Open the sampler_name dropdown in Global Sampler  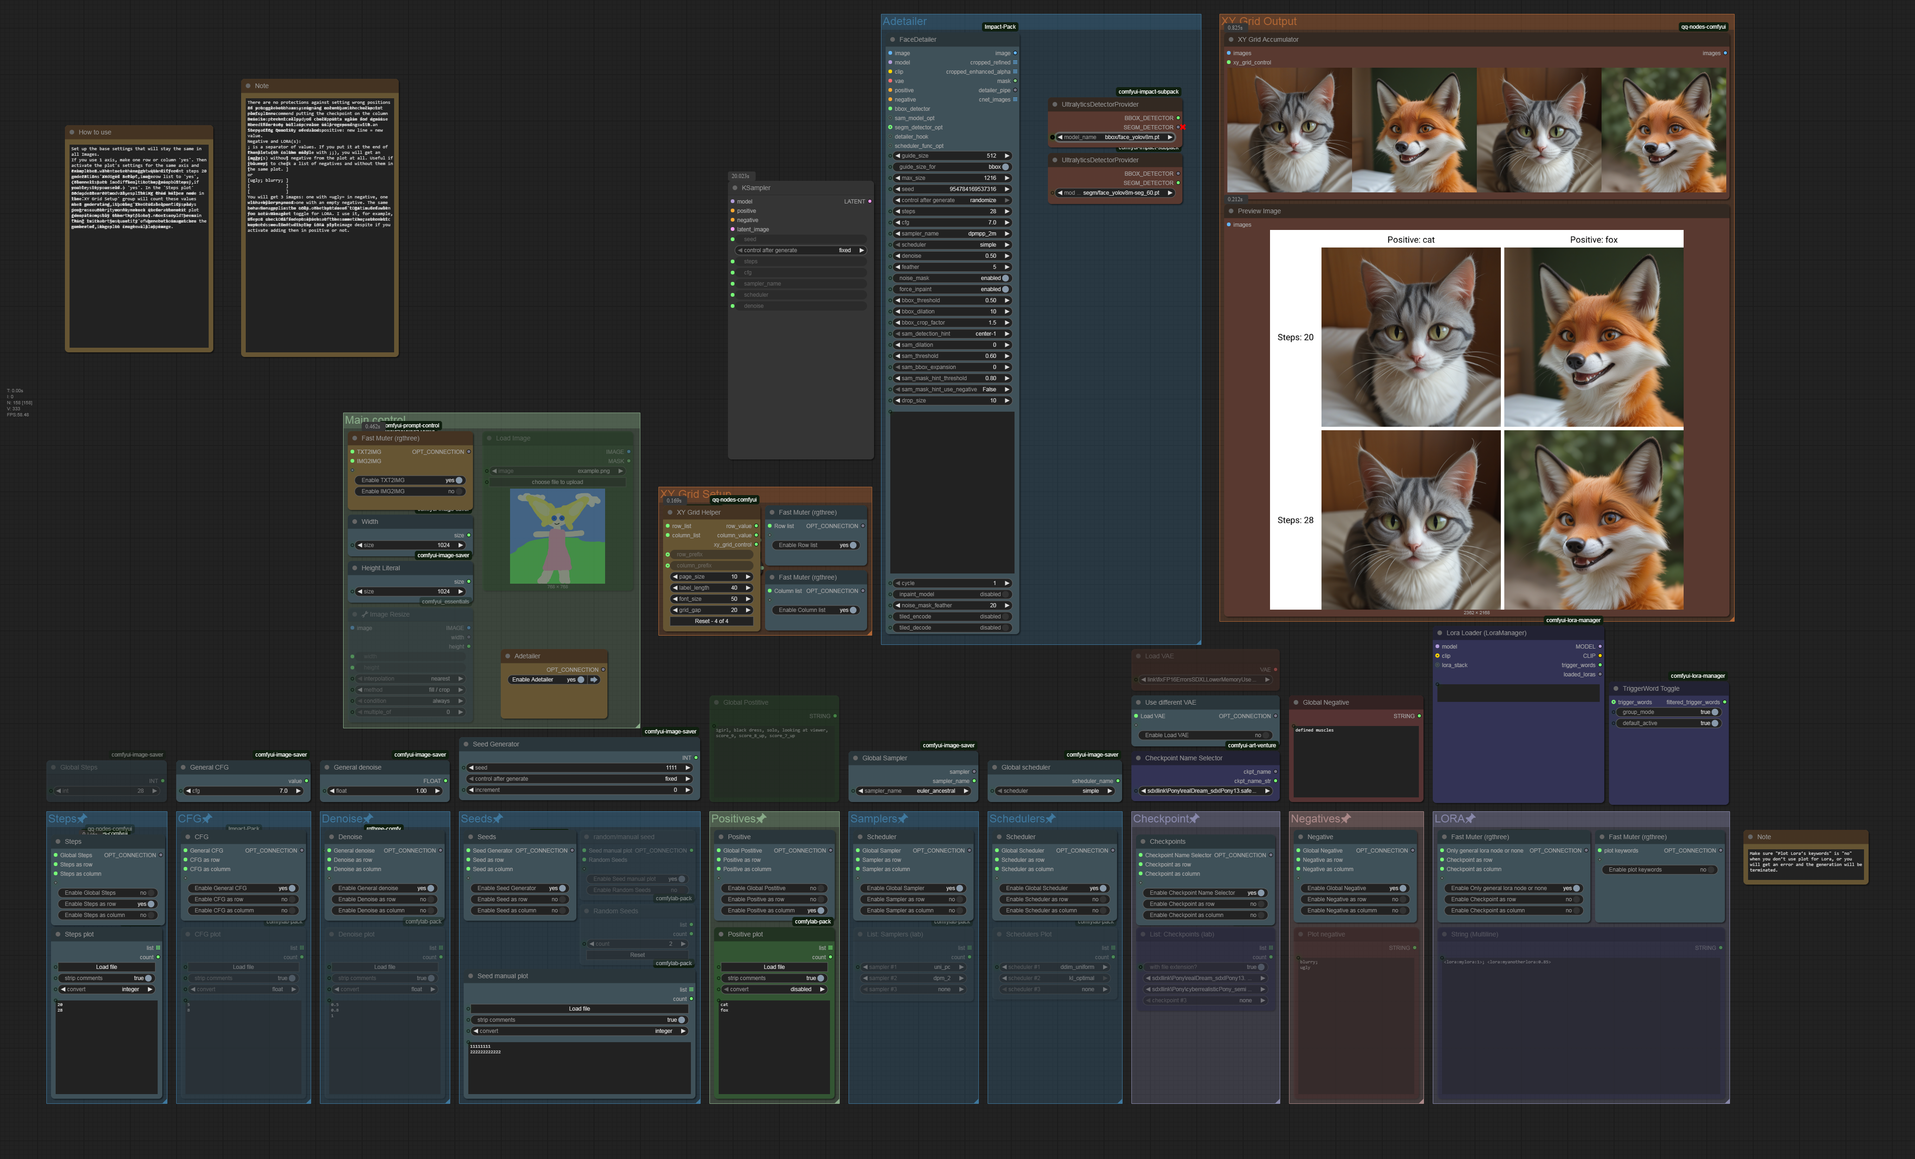[913, 791]
